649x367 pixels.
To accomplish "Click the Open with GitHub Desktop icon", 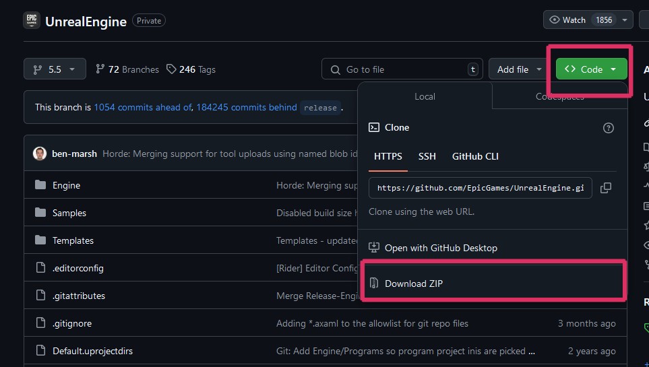I will click(x=374, y=248).
